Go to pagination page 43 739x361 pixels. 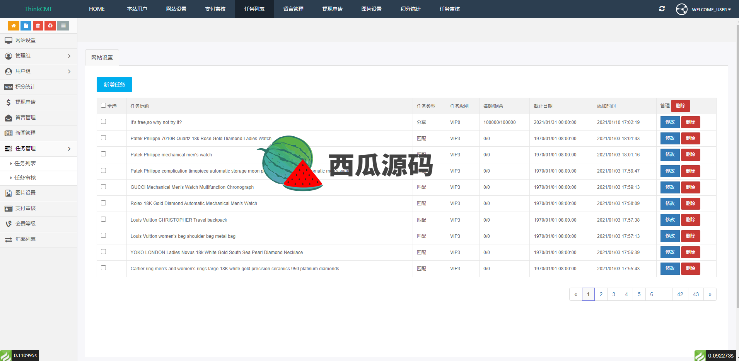click(696, 294)
